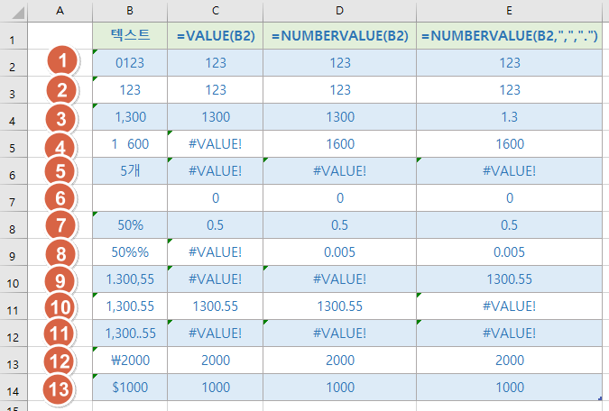Select #VALUE! error in cell E6
This screenshot has height=411, width=609.
click(x=509, y=171)
